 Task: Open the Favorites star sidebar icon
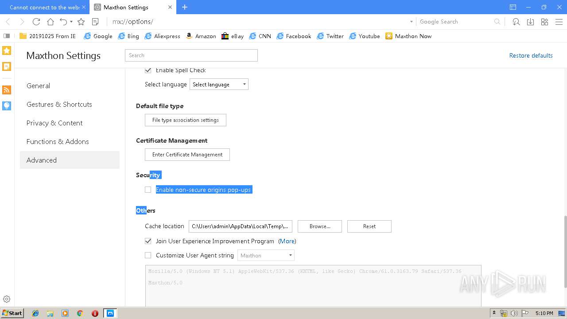coord(7,51)
